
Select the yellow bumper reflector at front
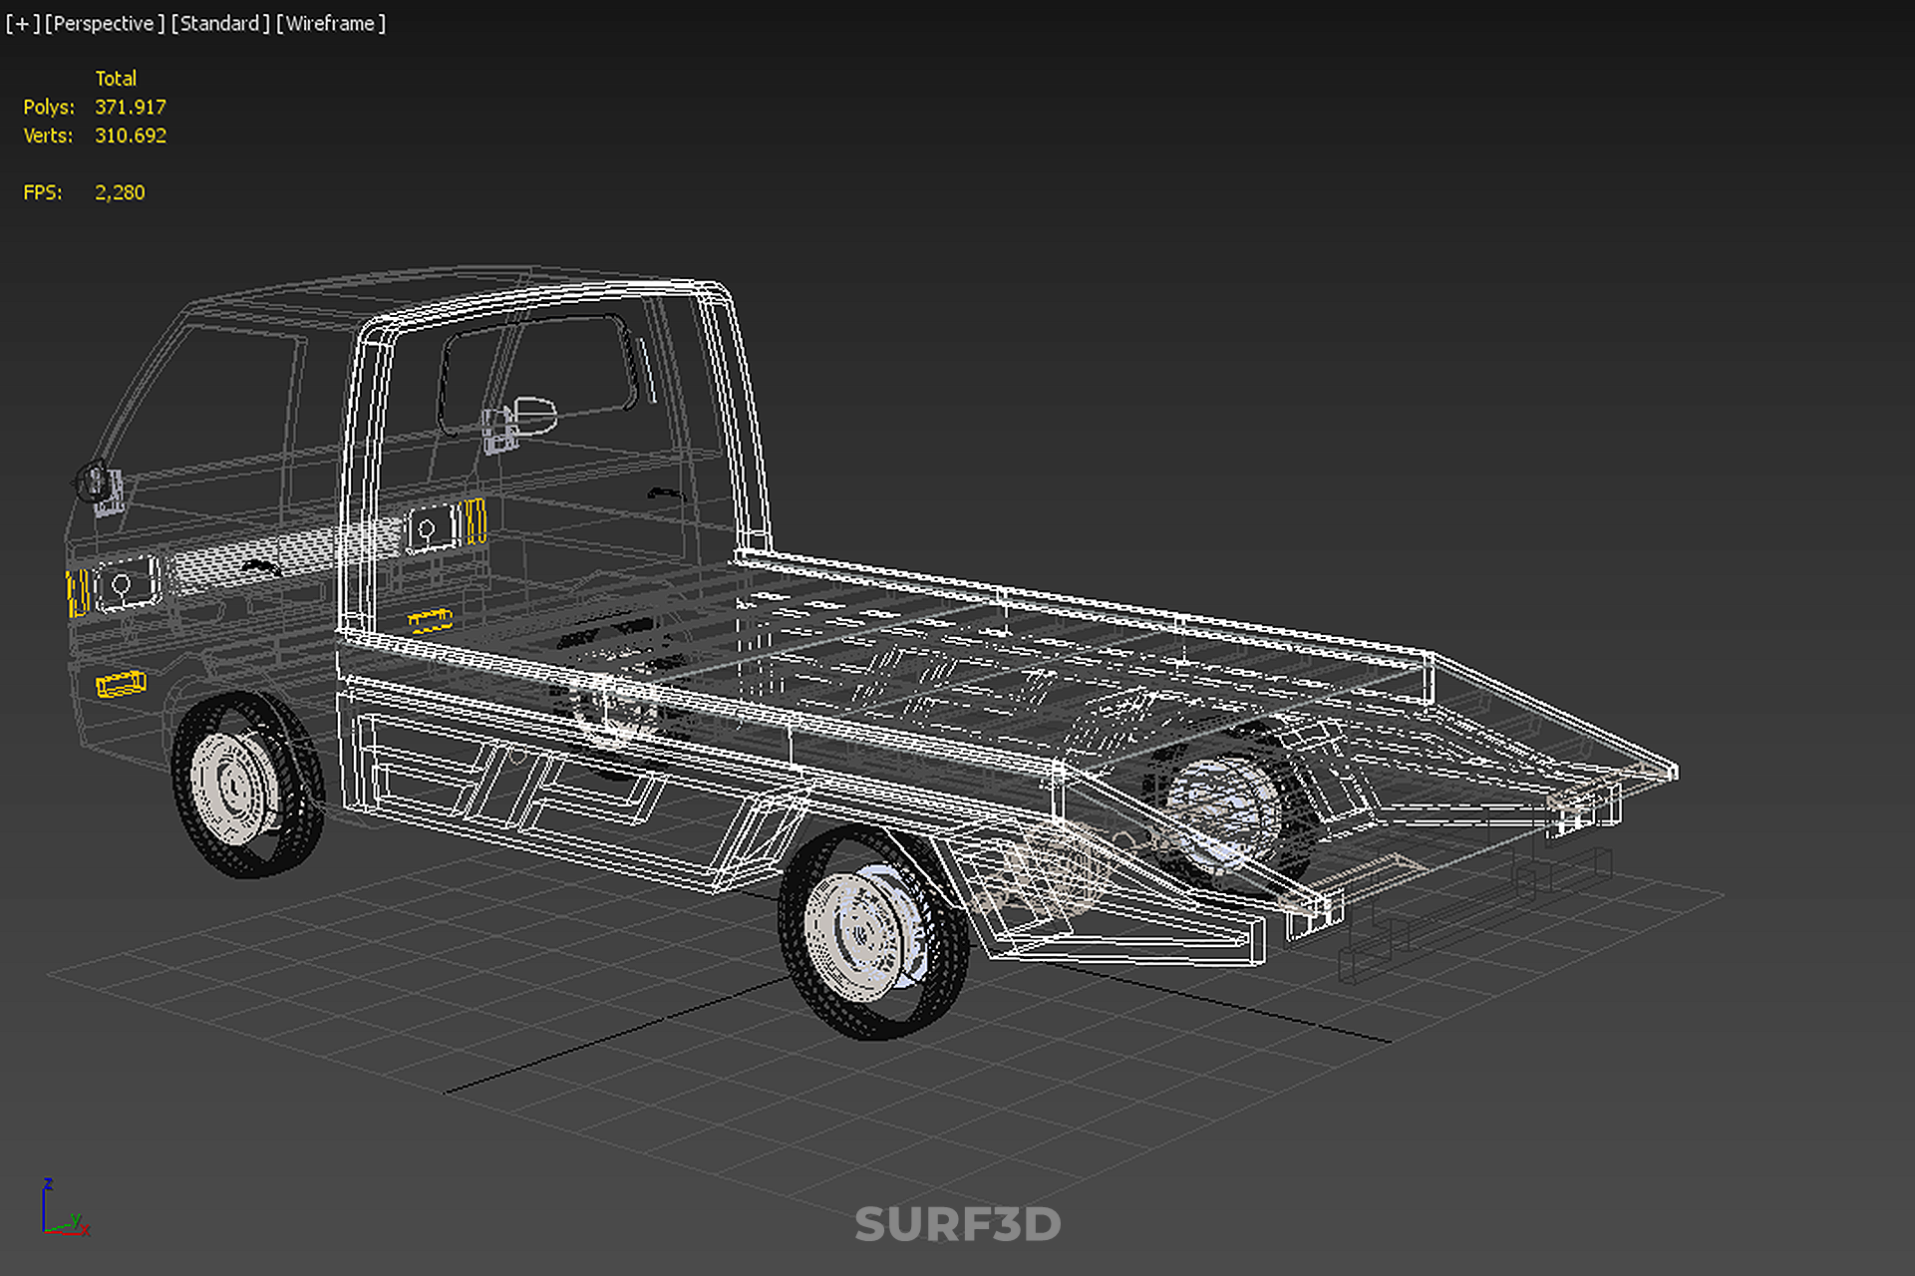121,684
